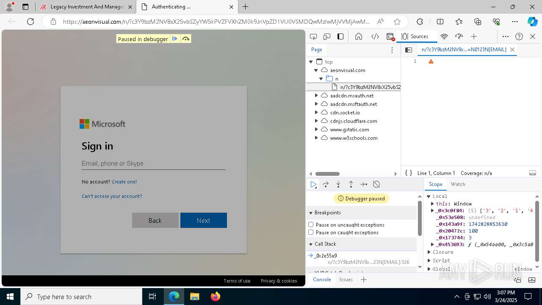Add this page to favorites star
542x305 pixels.
tap(397, 22)
